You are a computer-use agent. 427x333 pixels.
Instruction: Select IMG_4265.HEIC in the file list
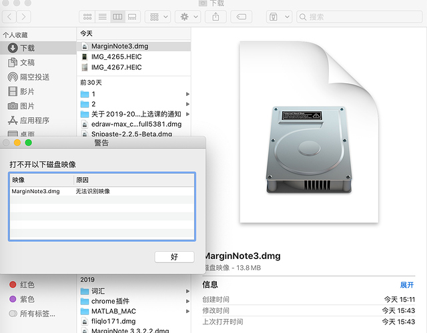point(133,57)
